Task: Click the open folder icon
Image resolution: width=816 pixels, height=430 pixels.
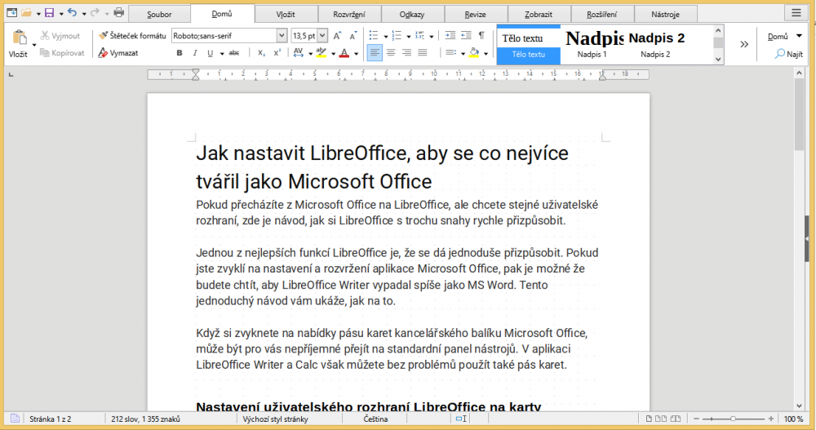Action: point(26,13)
